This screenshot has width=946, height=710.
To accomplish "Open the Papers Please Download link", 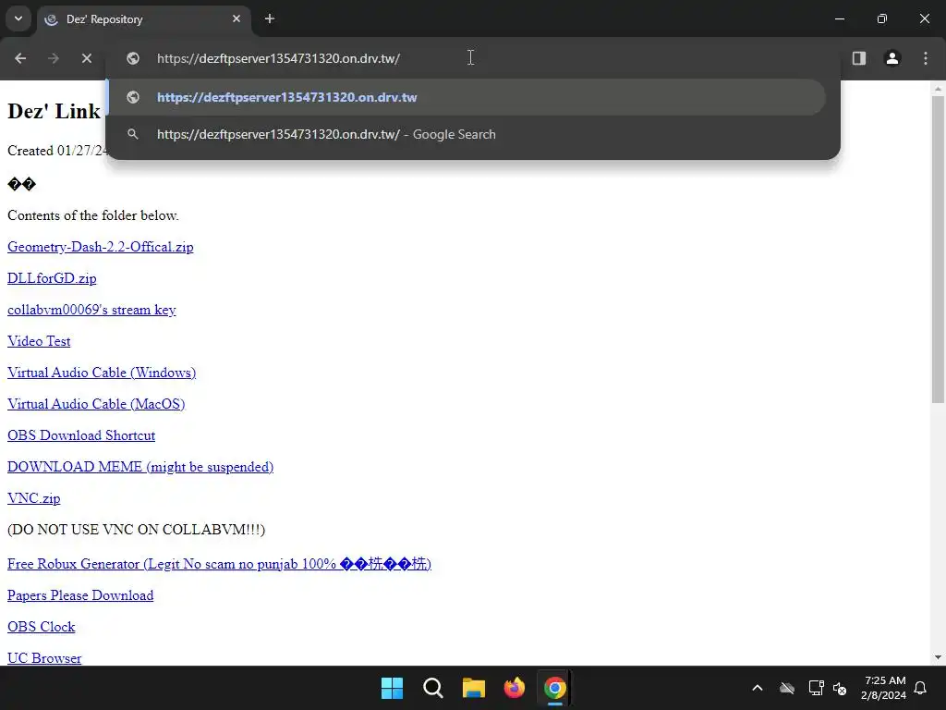I will tap(80, 595).
